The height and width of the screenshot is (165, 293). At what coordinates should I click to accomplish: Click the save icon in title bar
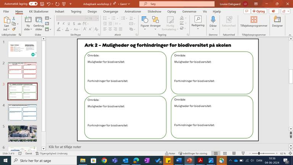(42, 4)
